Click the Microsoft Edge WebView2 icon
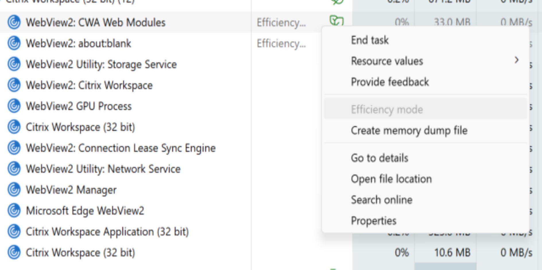Image resolution: width=542 pixels, height=270 pixels. [14, 211]
